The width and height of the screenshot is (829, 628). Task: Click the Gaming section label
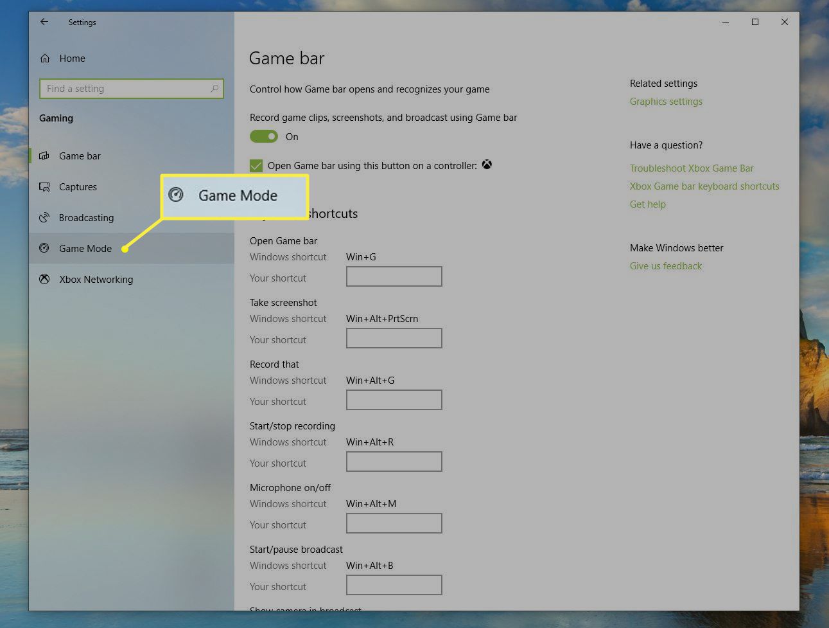click(x=57, y=118)
